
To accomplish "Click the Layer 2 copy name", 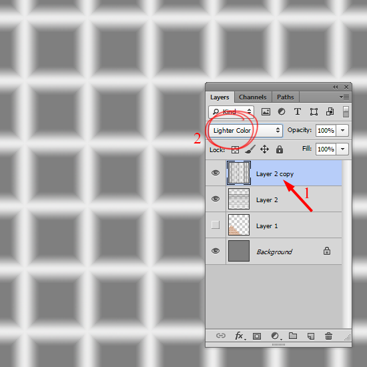I will 275,174.
